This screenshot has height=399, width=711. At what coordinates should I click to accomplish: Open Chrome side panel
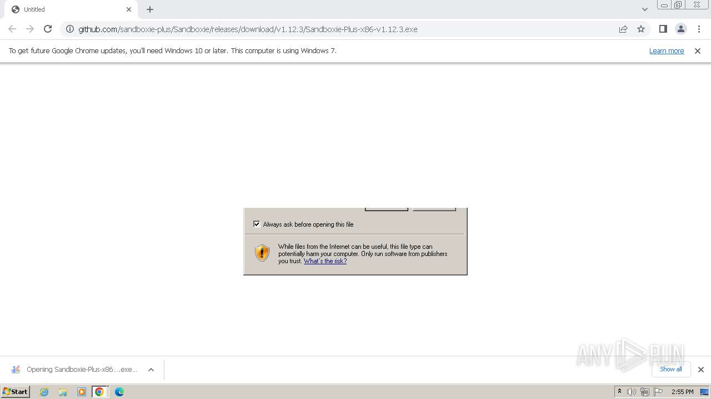(663, 29)
